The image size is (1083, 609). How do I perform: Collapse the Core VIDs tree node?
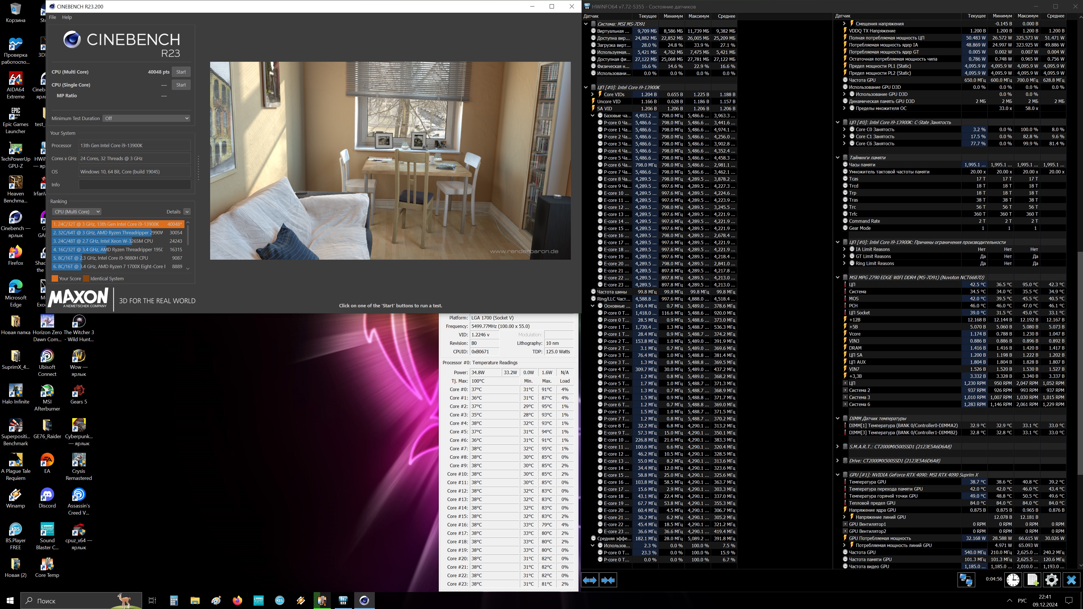593,94
